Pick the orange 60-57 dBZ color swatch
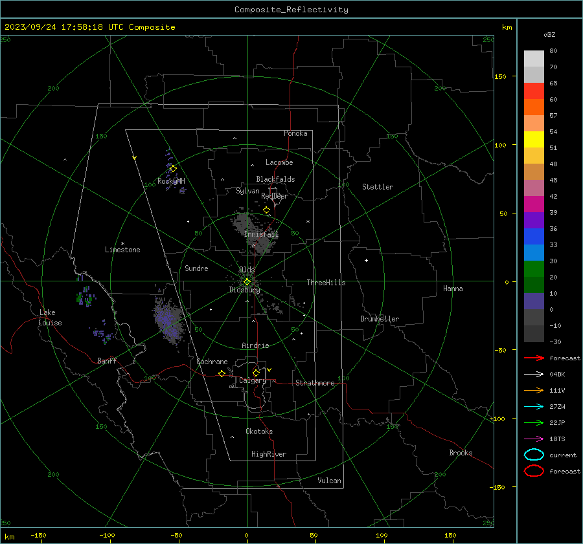The image size is (583, 544). [x=534, y=107]
